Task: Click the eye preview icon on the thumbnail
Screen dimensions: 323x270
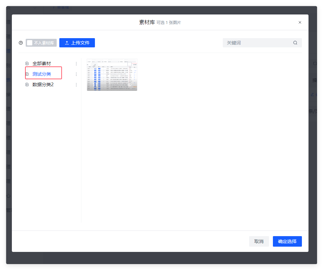Action: [x=130, y=85]
